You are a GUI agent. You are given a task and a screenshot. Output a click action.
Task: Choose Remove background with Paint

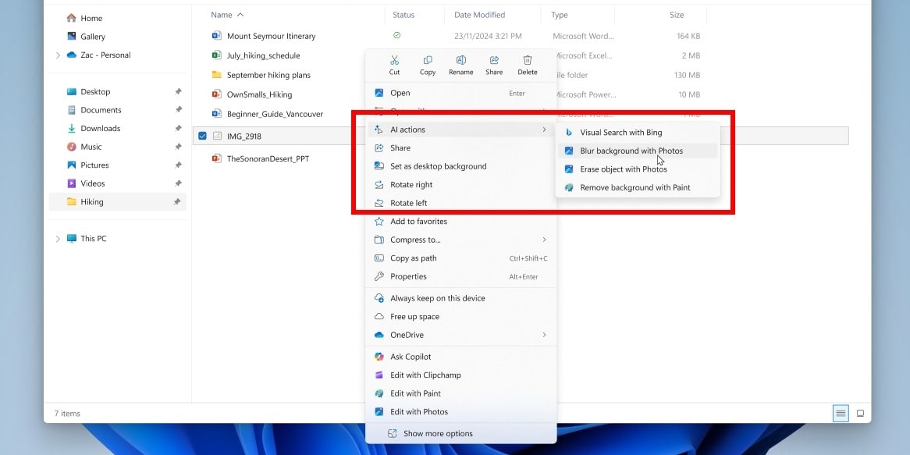635,187
